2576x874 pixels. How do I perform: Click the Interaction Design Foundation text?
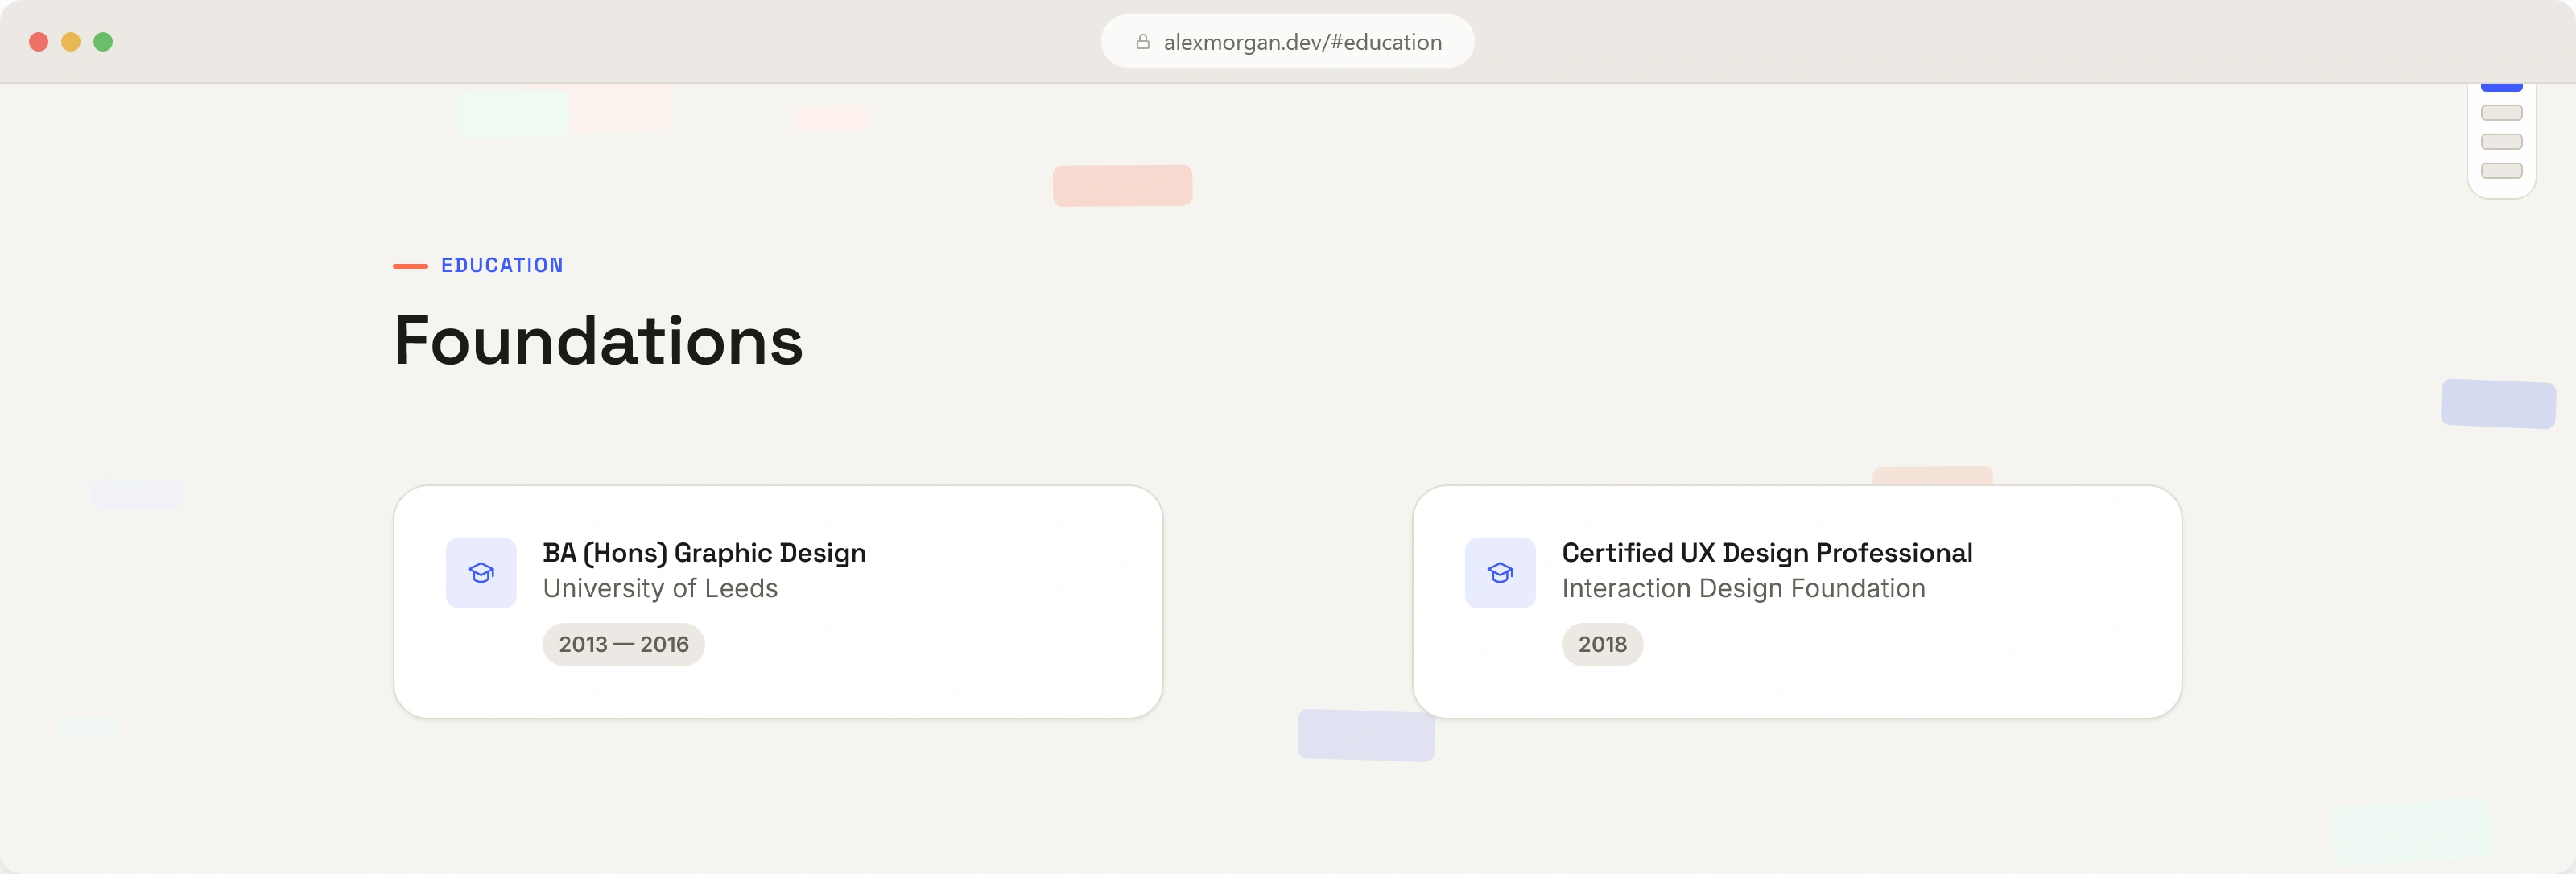(1743, 588)
